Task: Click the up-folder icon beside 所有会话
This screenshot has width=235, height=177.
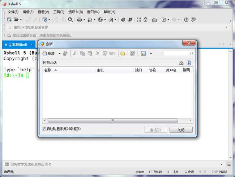Action: tap(181, 63)
